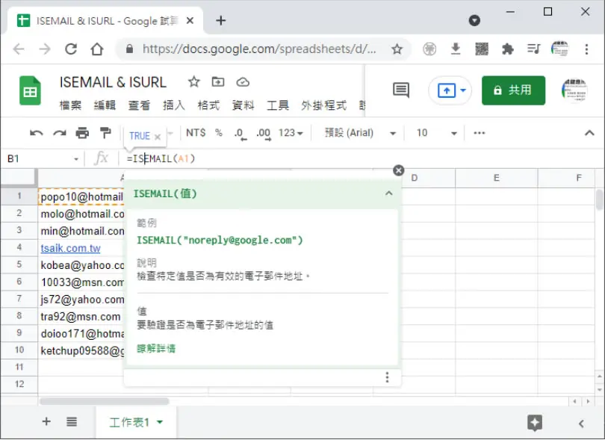Close the formula help popup
This screenshot has height=440, width=605.
point(398,170)
